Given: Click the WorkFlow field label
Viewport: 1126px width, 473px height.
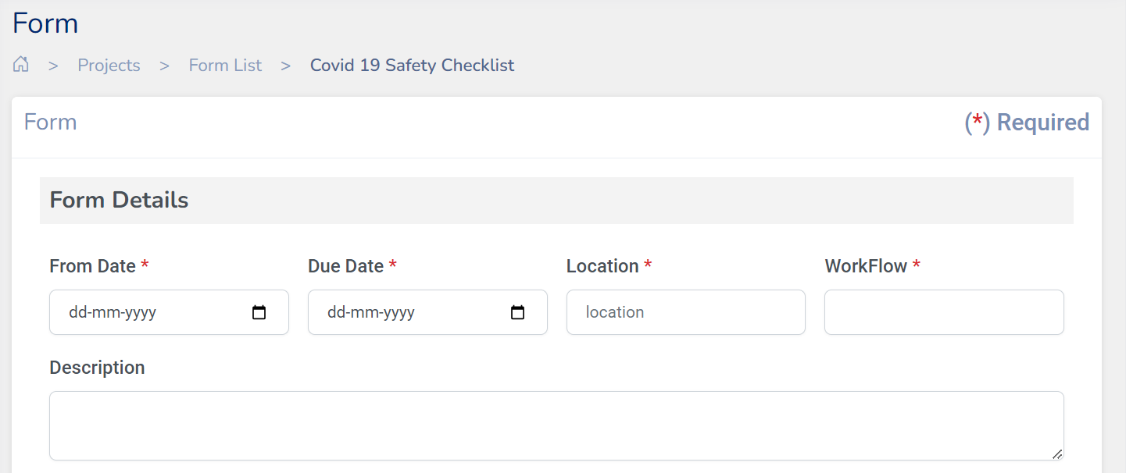Looking at the screenshot, I should (x=866, y=266).
